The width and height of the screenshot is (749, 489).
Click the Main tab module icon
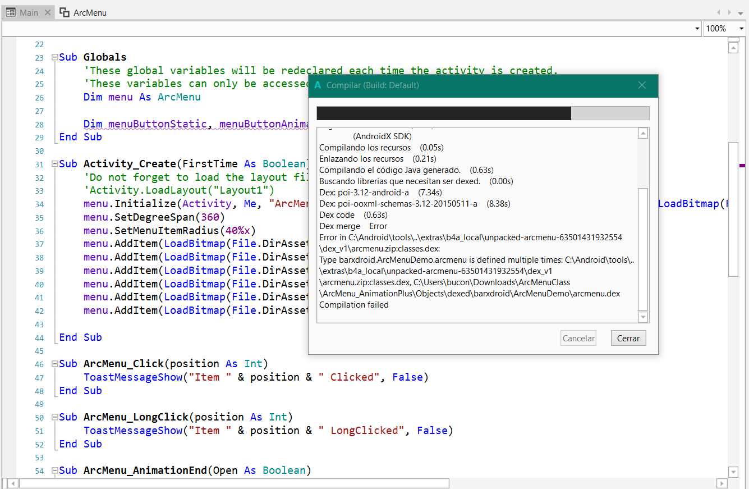(x=11, y=12)
